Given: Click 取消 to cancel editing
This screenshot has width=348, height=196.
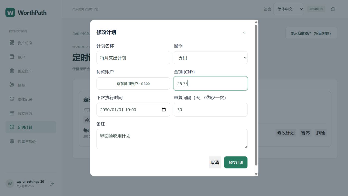Looking at the screenshot, I should pyautogui.click(x=215, y=162).
